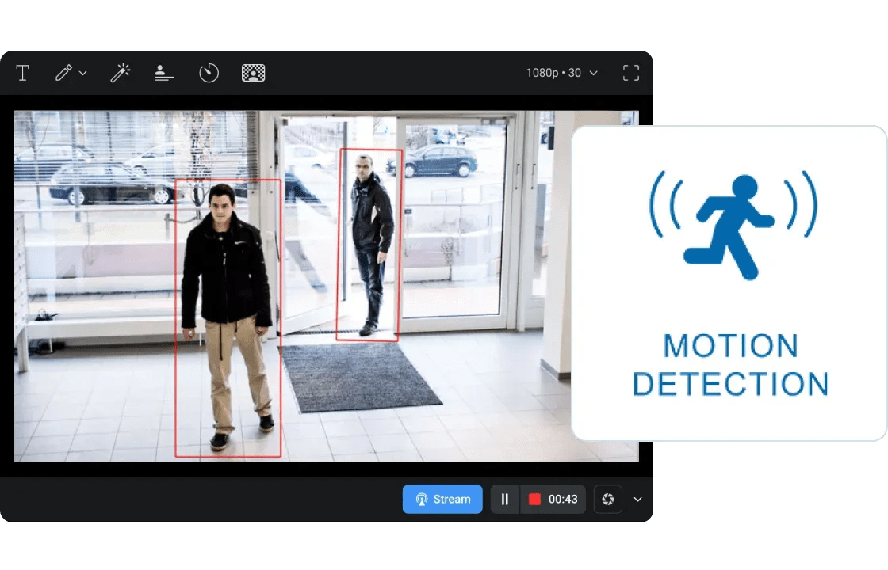The height and width of the screenshot is (570, 888).
Task: Enter fullscreen mode
Action: (x=631, y=73)
